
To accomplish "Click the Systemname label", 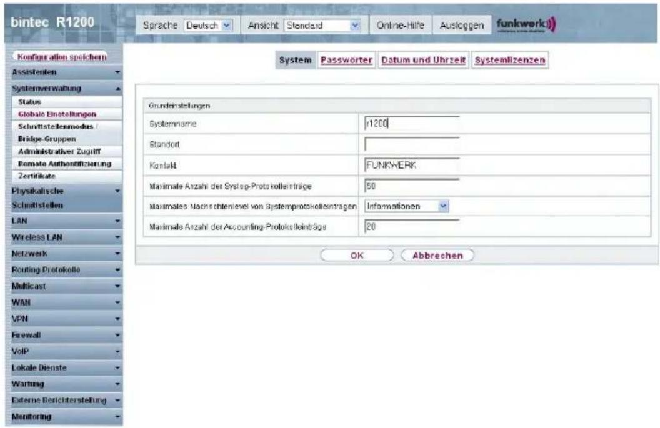I will tap(173, 124).
